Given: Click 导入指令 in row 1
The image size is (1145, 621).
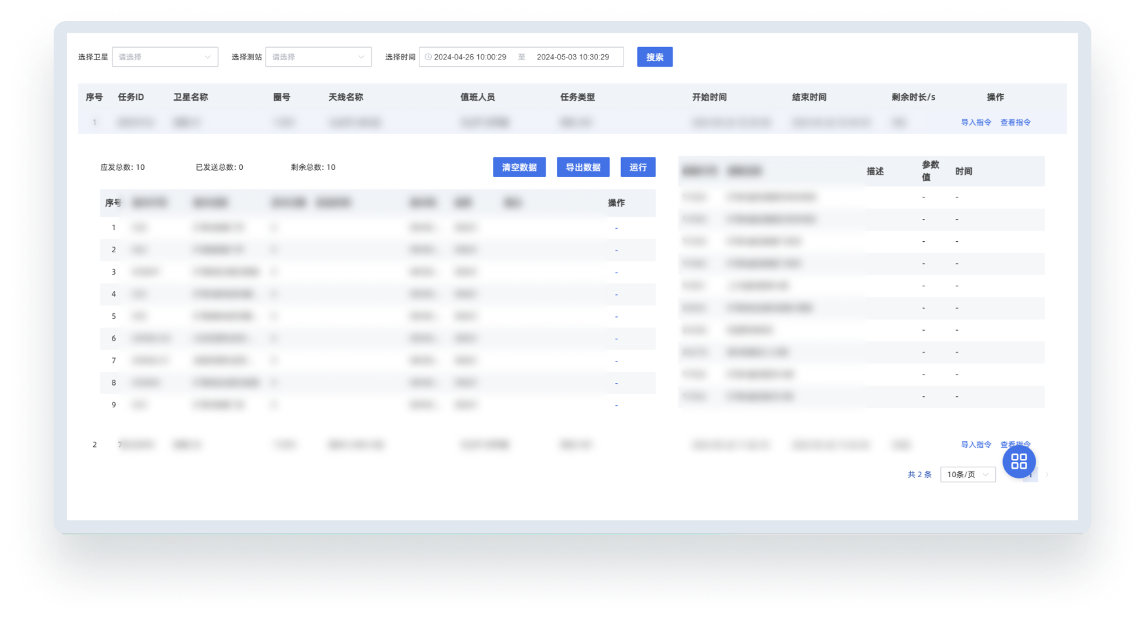Looking at the screenshot, I should point(976,122).
